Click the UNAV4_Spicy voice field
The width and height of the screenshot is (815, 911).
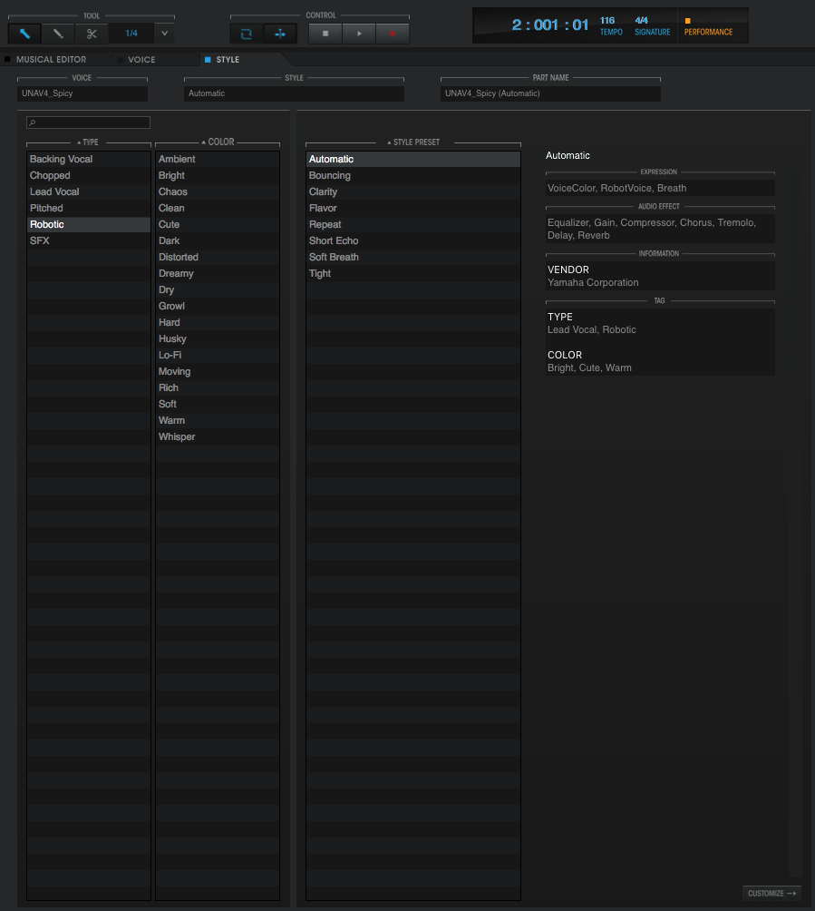(82, 93)
